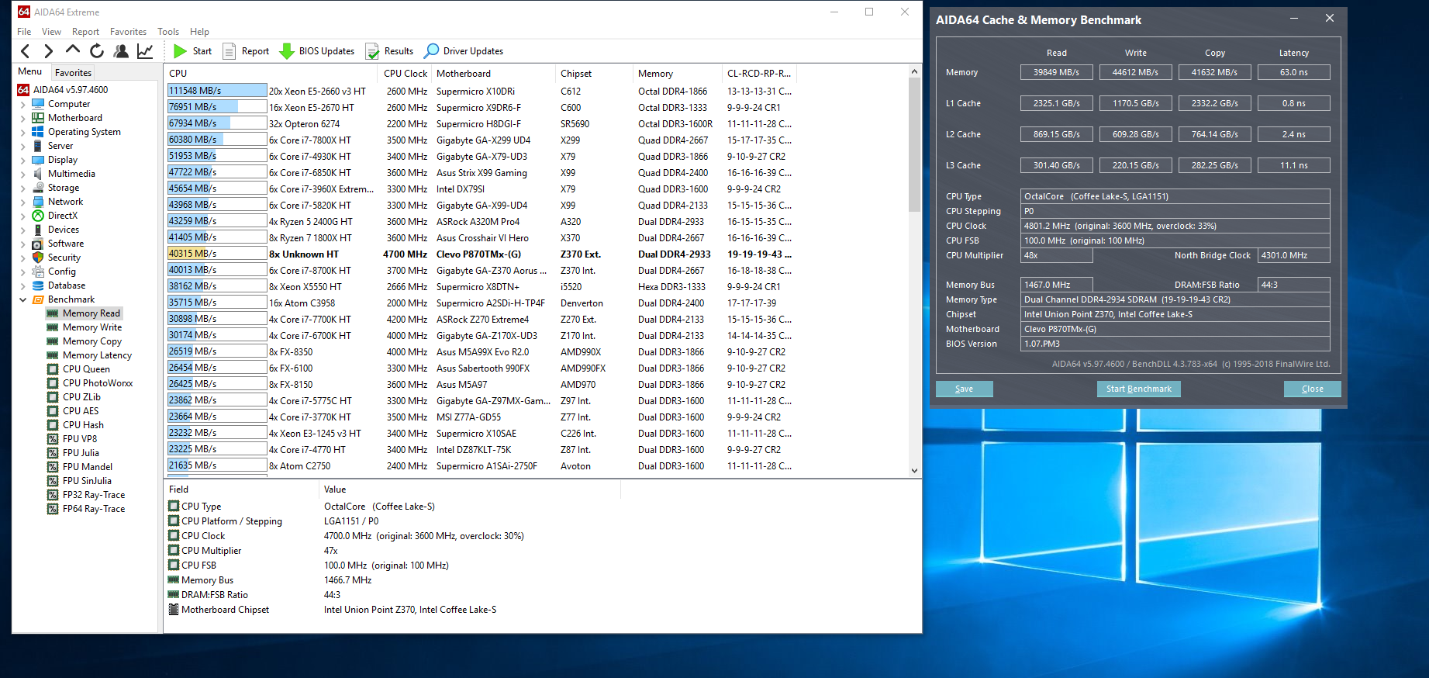This screenshot has width=1429, height=678.
Task: Expand the Multimedia tree node
Action: [x=22, y=174]
